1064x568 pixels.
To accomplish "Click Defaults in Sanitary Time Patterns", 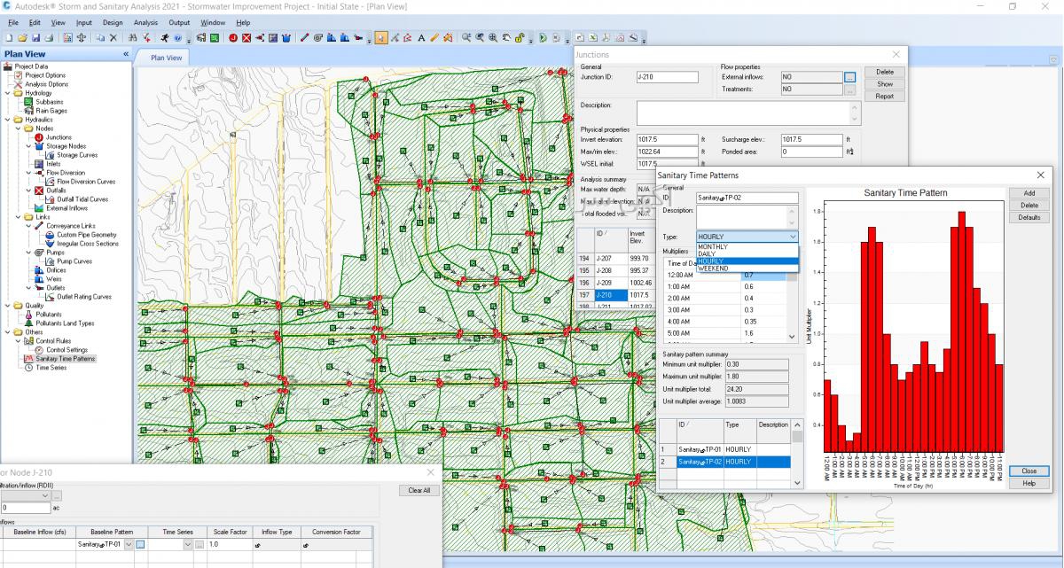I will pos(1029,218).
